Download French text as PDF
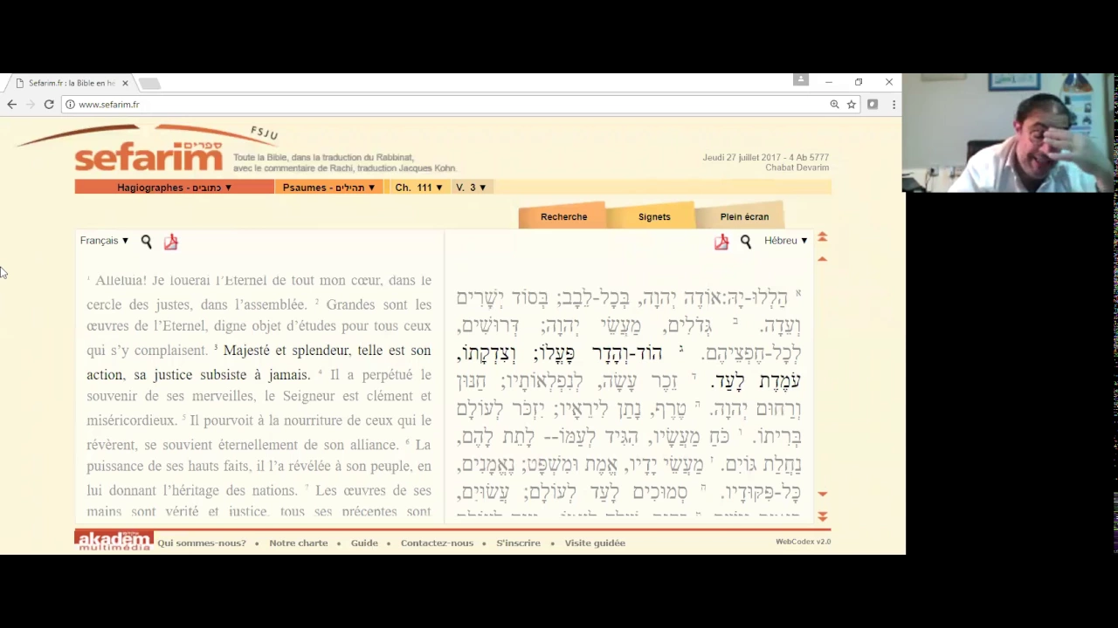This screenshot has width=1118, height=628. point(171,242)
